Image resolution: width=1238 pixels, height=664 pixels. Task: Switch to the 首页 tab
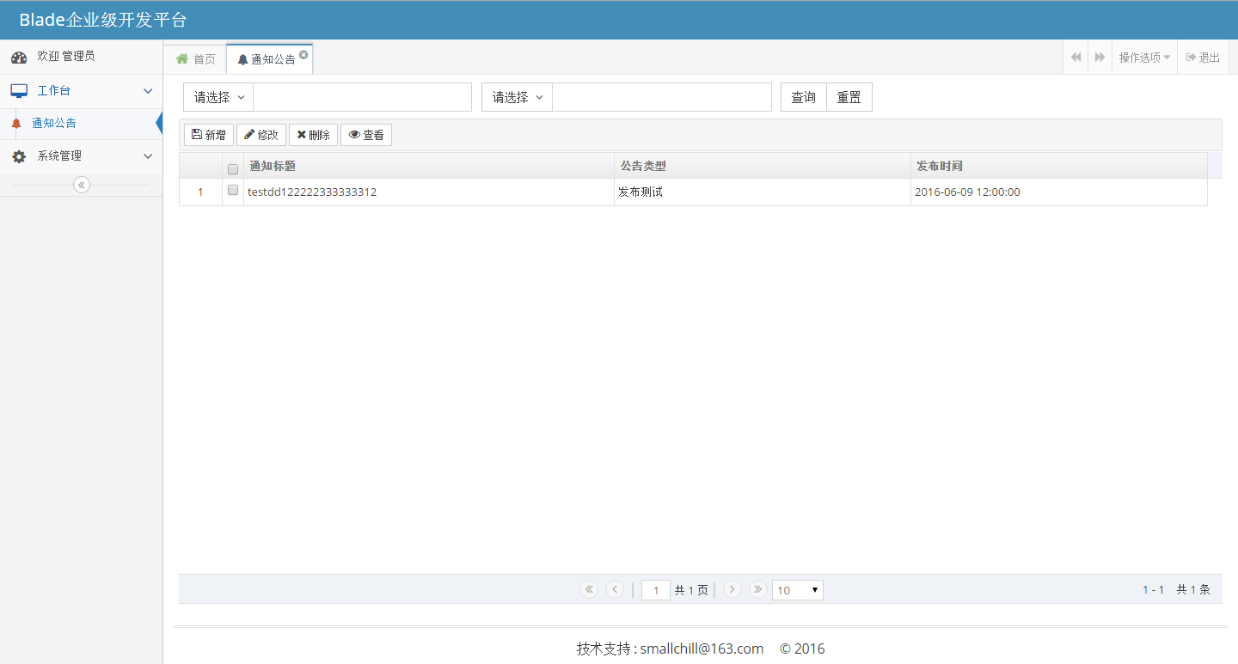[195, 58]
